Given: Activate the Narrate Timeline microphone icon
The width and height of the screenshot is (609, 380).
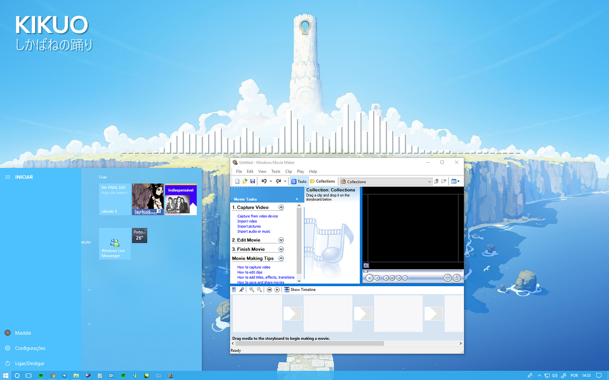Looking at the screenshot, I should click(x=242, y=290).
